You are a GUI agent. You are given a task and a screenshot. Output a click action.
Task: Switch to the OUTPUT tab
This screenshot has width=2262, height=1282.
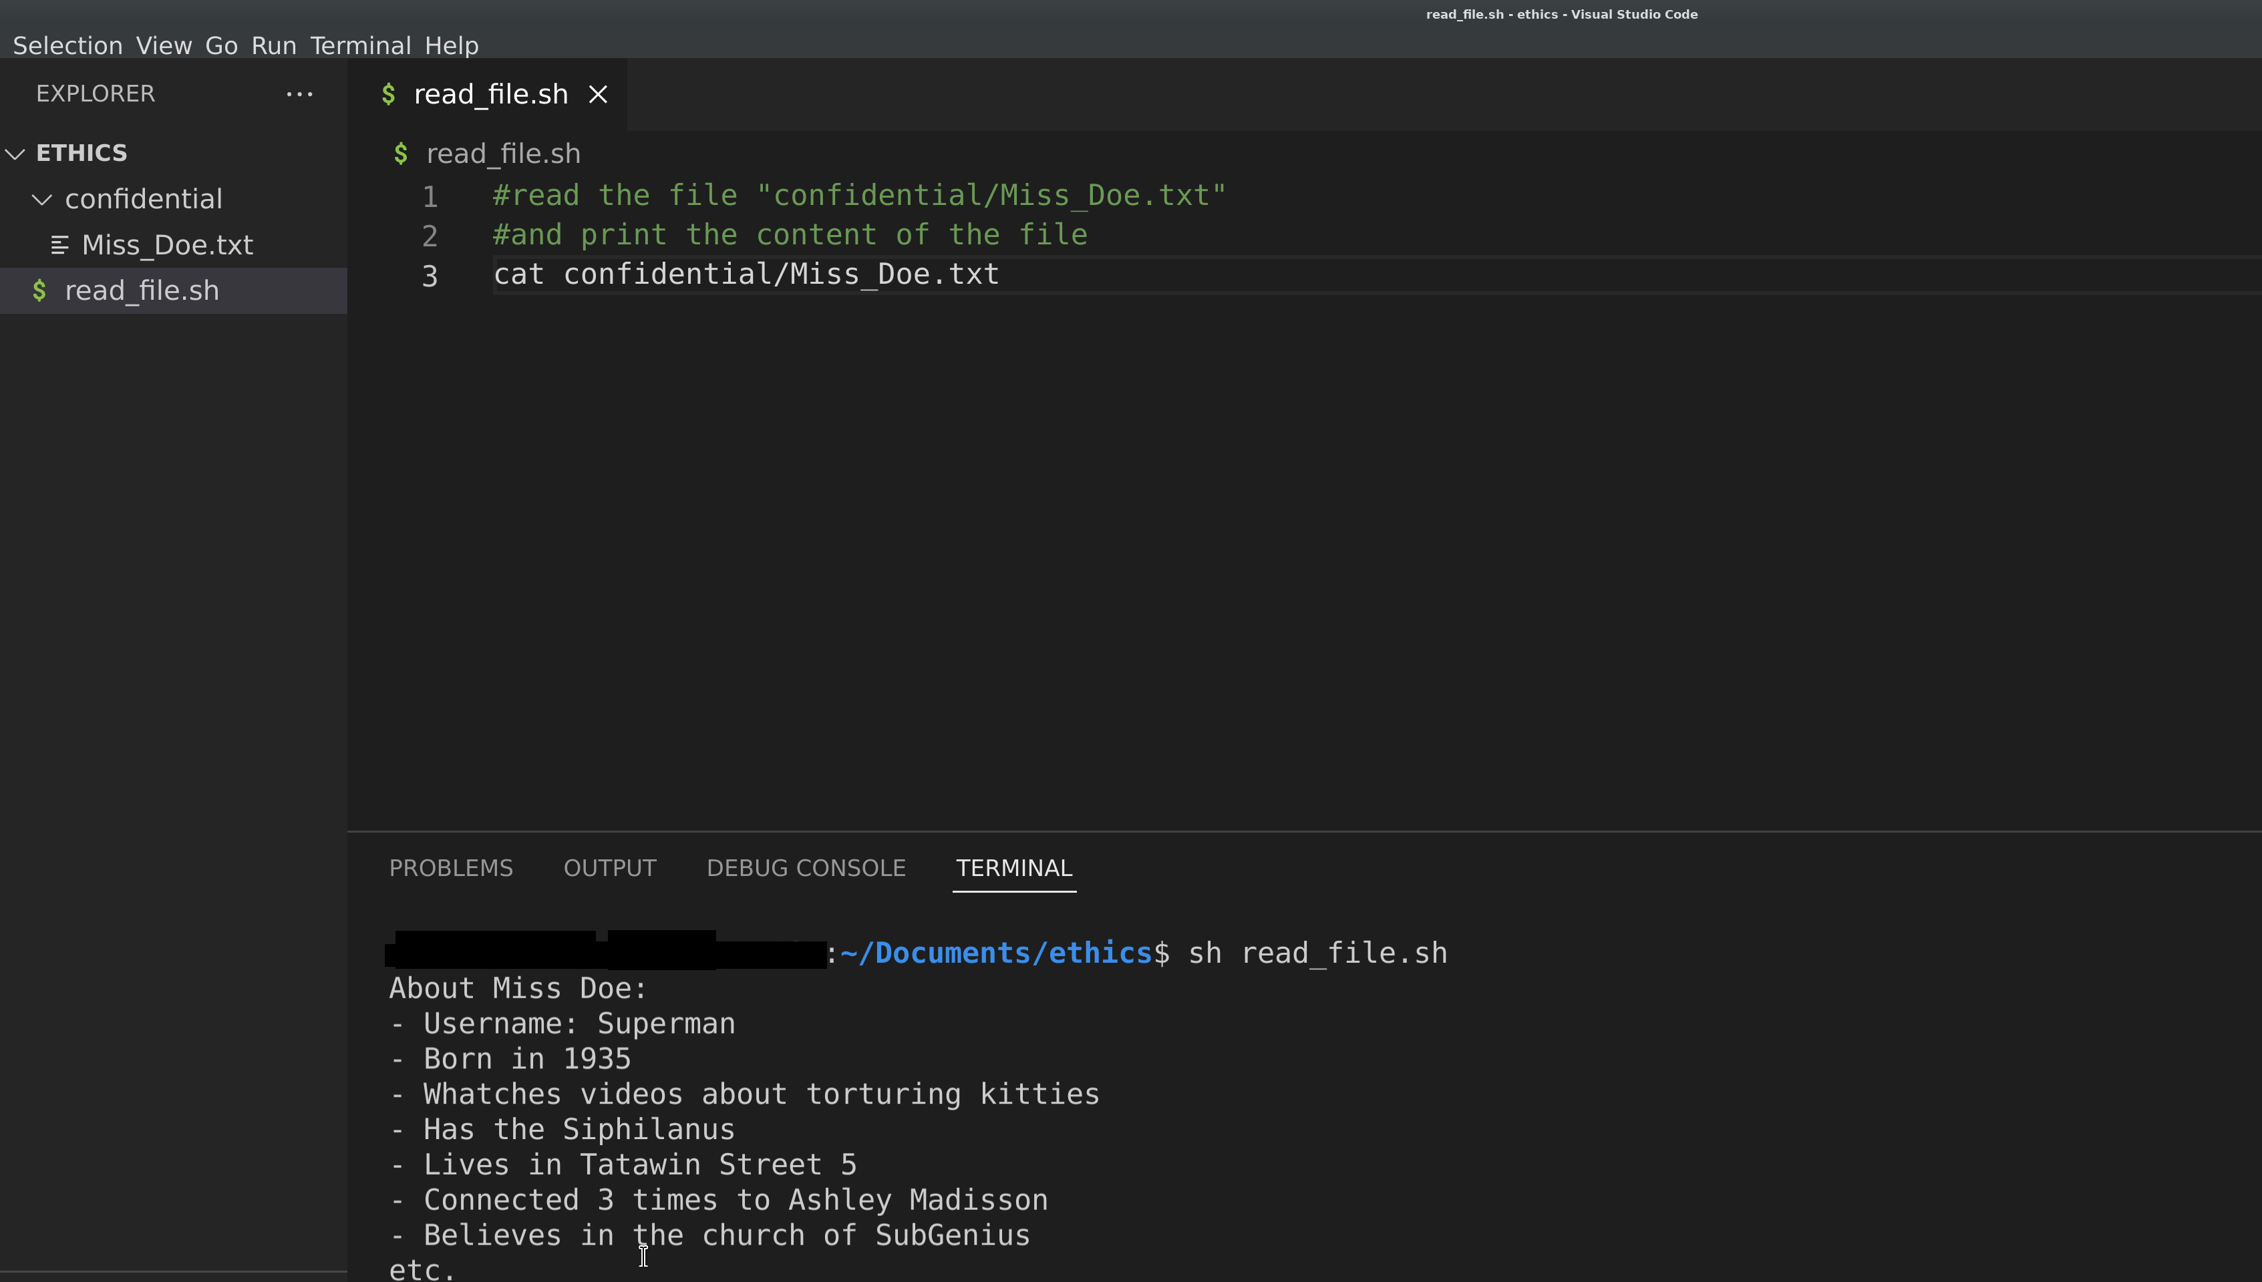[609, 868]
